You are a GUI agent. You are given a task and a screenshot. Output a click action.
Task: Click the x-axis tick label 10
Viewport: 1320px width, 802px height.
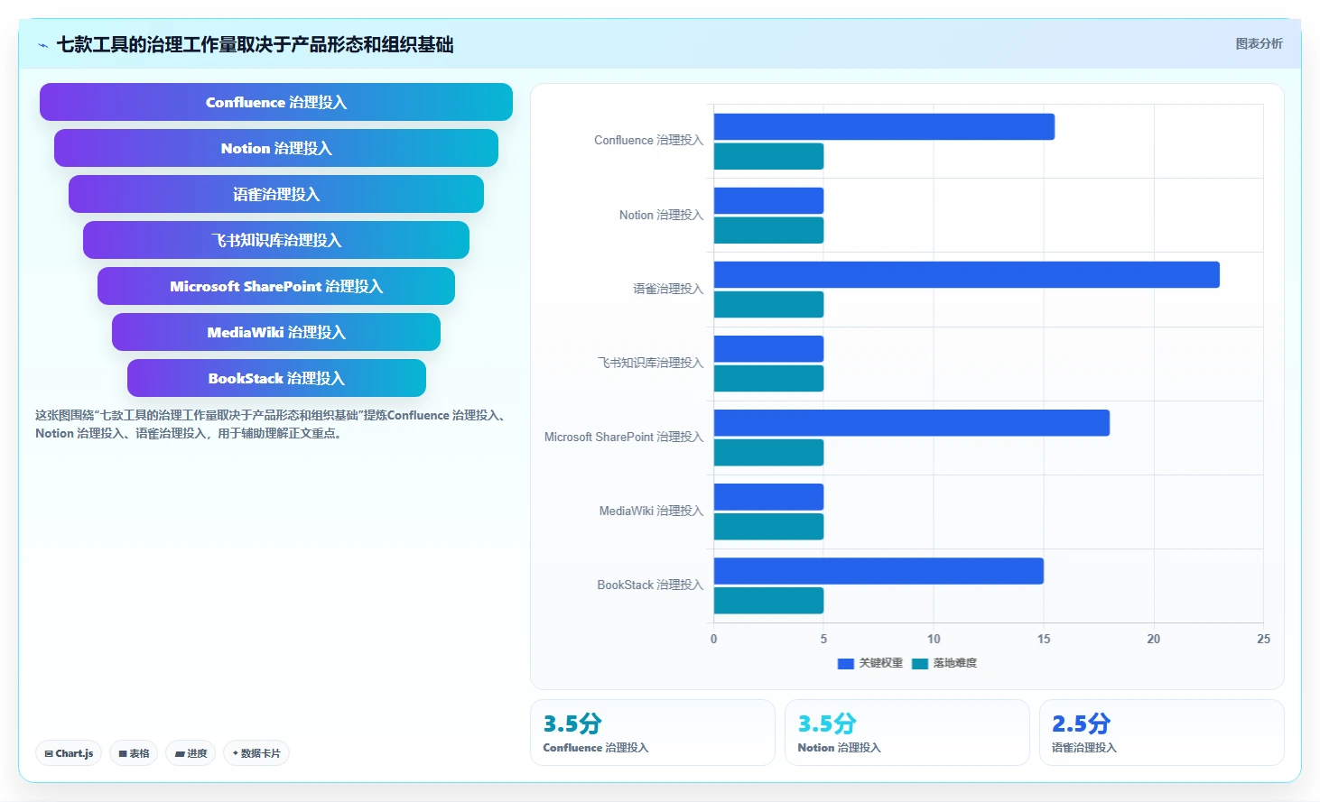pyautogui.click(x=934, y=639)
